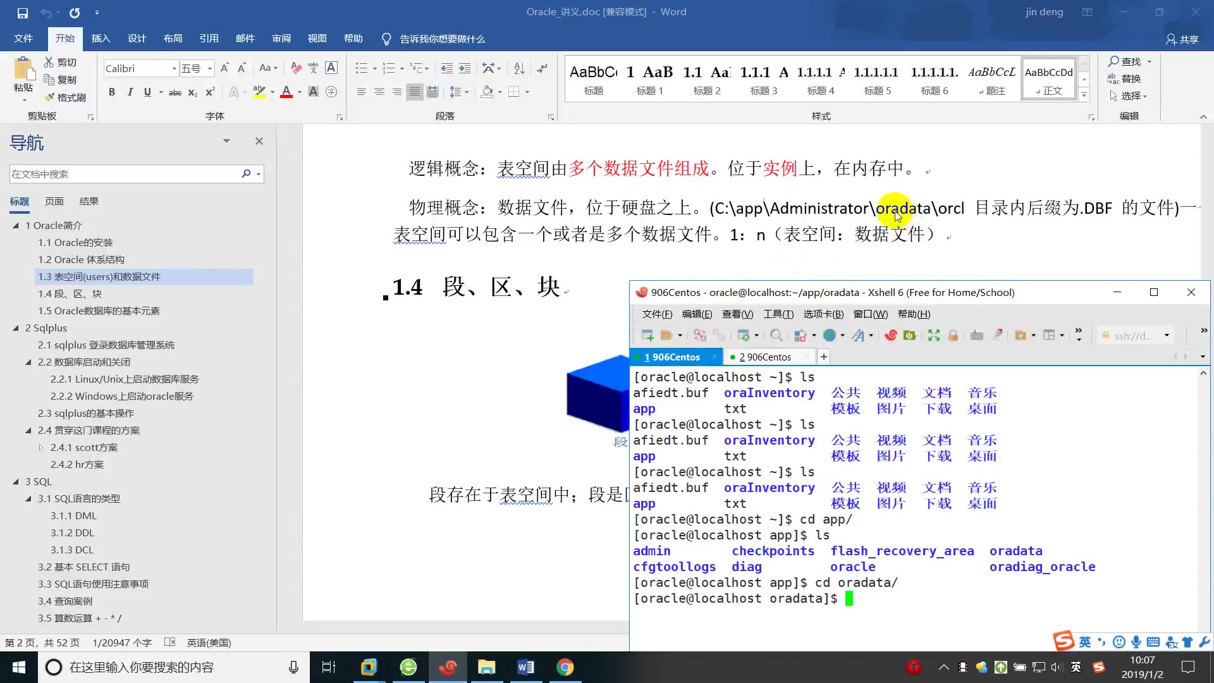Screen dimensions: 1214x683
Task: Toggle Bold formatting in ribbon
Action: pos(112,92)
